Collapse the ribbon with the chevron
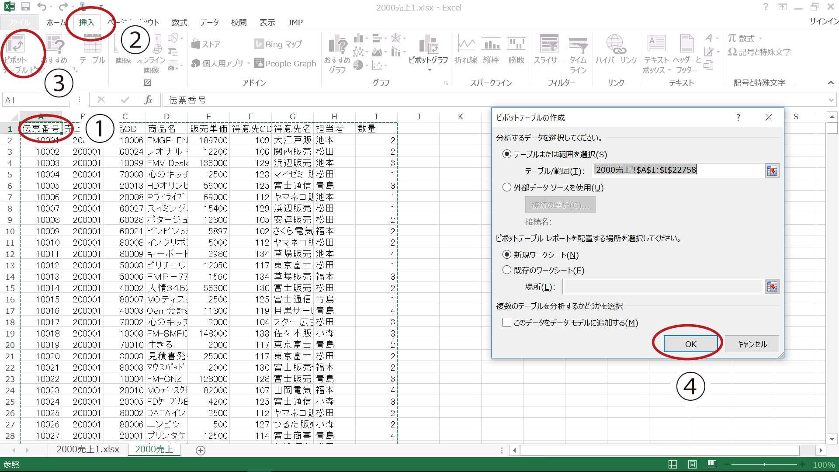The height and width of the screenshot is (472, 839). tap(831, 83)
